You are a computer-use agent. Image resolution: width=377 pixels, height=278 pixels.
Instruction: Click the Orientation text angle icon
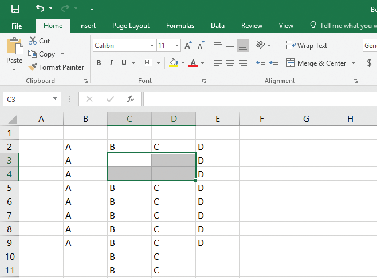pyautogui.click(x=261, y=45)
